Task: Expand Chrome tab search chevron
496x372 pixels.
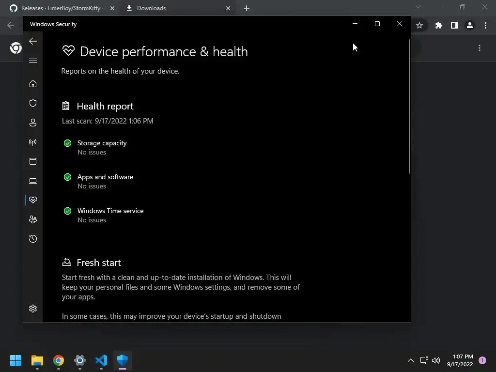Action: point(418,7)
